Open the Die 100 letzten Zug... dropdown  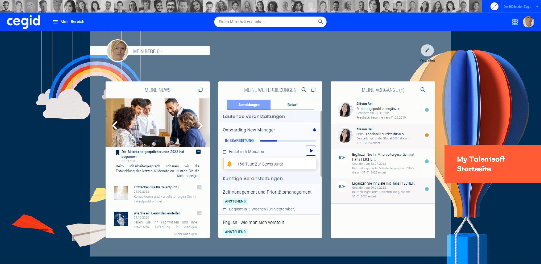tap(520, 6)
